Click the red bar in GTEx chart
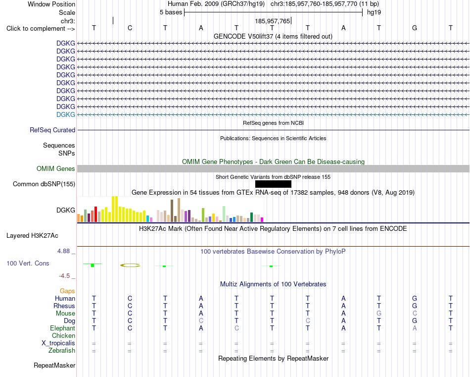Image resolution: width=470 pixels, height=377 pixels. point(95,215)
